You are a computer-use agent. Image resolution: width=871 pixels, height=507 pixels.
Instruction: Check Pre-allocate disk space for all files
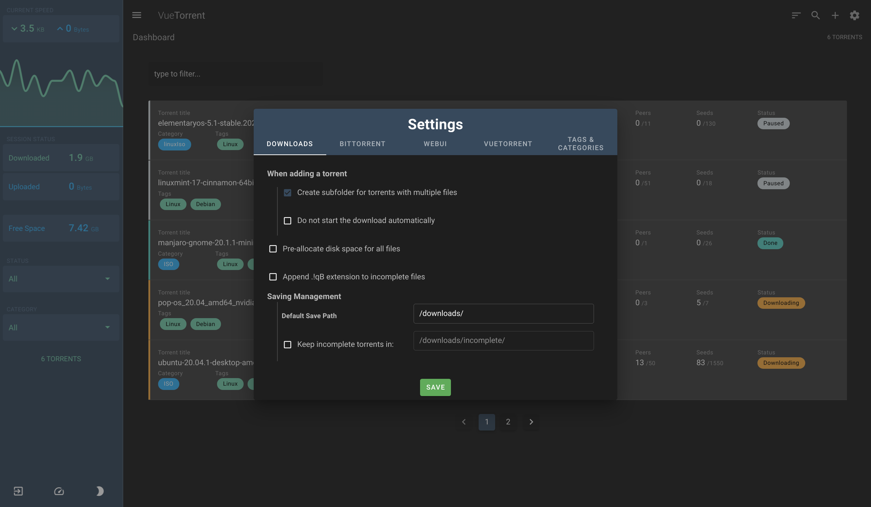pyautogui.click(x=273, y=249)
